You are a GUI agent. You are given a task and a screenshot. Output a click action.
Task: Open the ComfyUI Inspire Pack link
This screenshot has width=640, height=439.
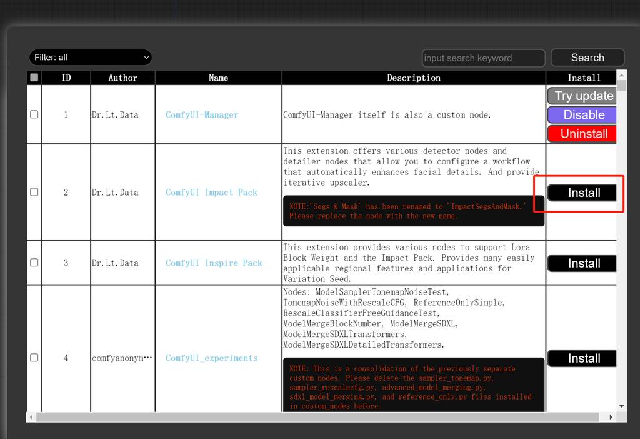click(214, 263)
